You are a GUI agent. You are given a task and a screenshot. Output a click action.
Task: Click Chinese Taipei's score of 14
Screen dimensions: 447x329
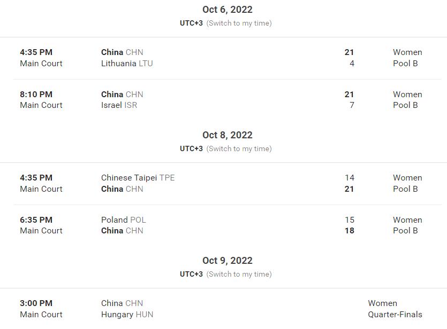tap(349, 178)
